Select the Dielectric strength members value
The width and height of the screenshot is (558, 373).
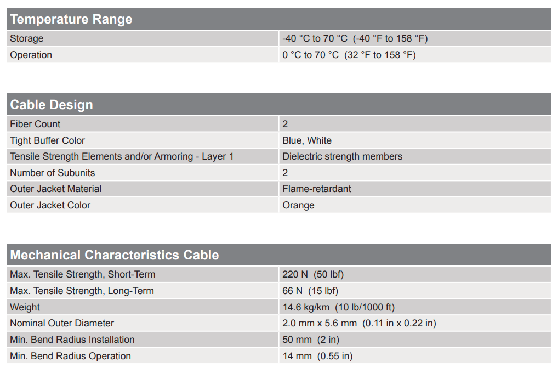point(342,156)
